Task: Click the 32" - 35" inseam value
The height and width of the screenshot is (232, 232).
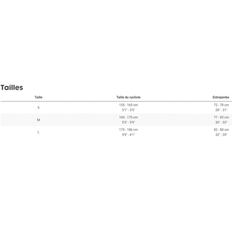Action: tap(221, 135)
